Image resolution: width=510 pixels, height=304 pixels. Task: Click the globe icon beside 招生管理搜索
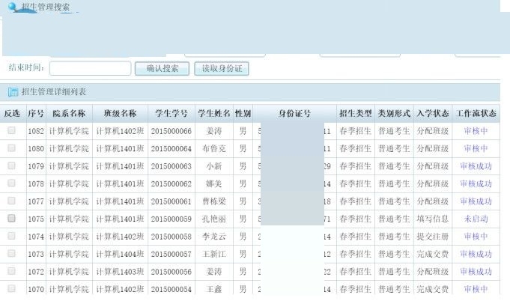coord(13,6)
